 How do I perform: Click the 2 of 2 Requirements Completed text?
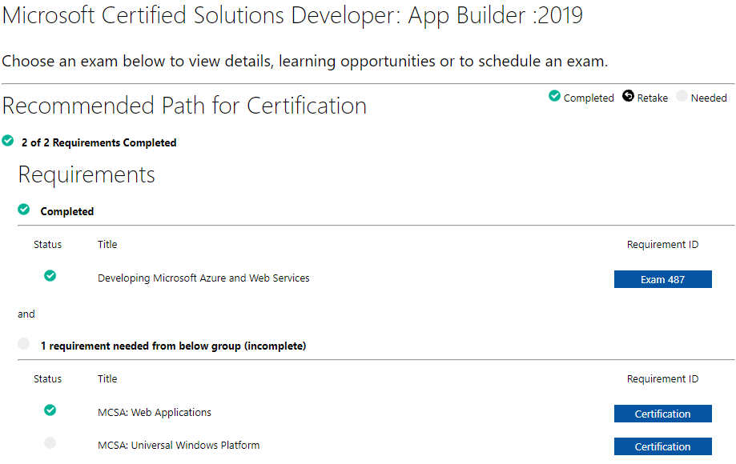pos(99,142)
